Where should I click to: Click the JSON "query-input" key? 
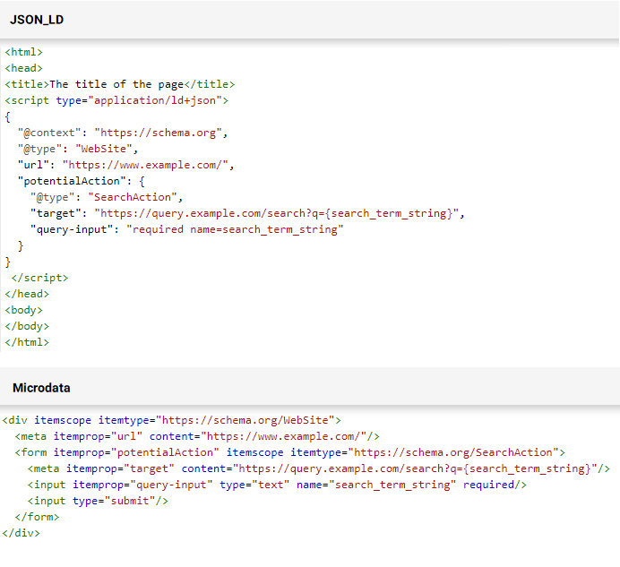point(72,229)
